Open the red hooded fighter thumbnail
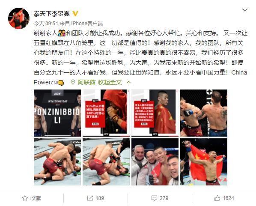The height and width of the screenshot is (206, 256). tap(106, 113)
